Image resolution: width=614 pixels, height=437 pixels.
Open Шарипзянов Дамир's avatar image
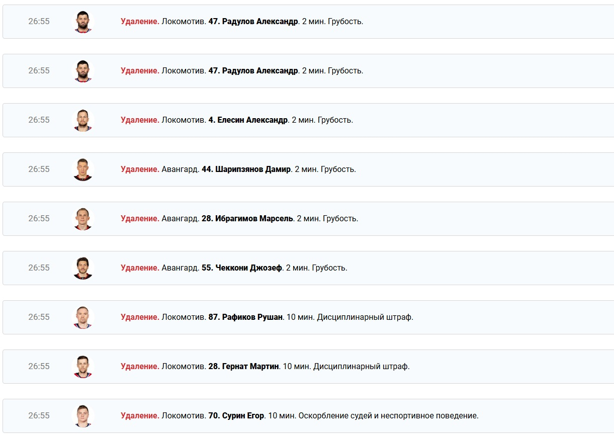pos(83,169)
